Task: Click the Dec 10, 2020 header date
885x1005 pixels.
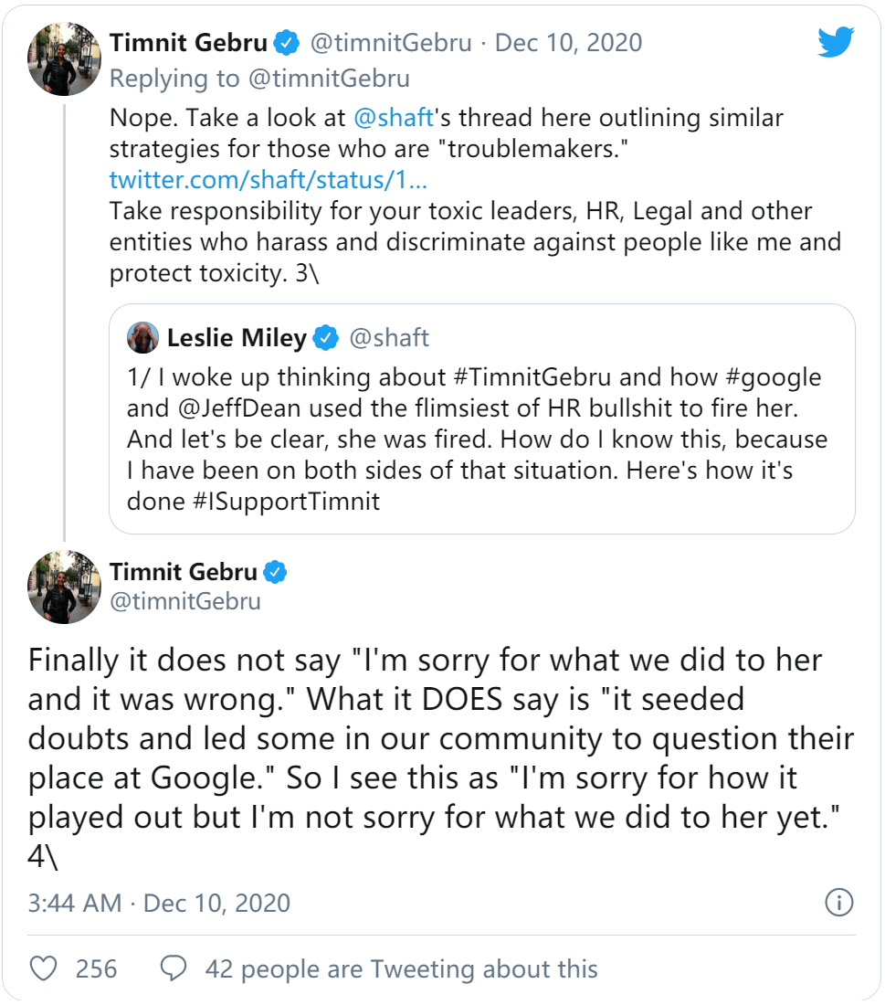Action: tap(569, 43)
